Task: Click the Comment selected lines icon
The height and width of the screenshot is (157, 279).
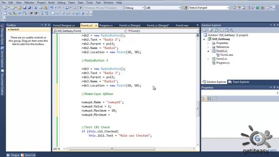Action: pyautogui.click(x=42, y=14)
